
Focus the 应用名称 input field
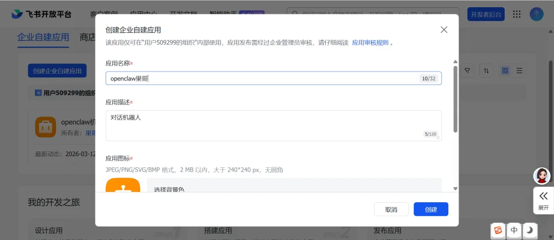[x=273, y=79]
